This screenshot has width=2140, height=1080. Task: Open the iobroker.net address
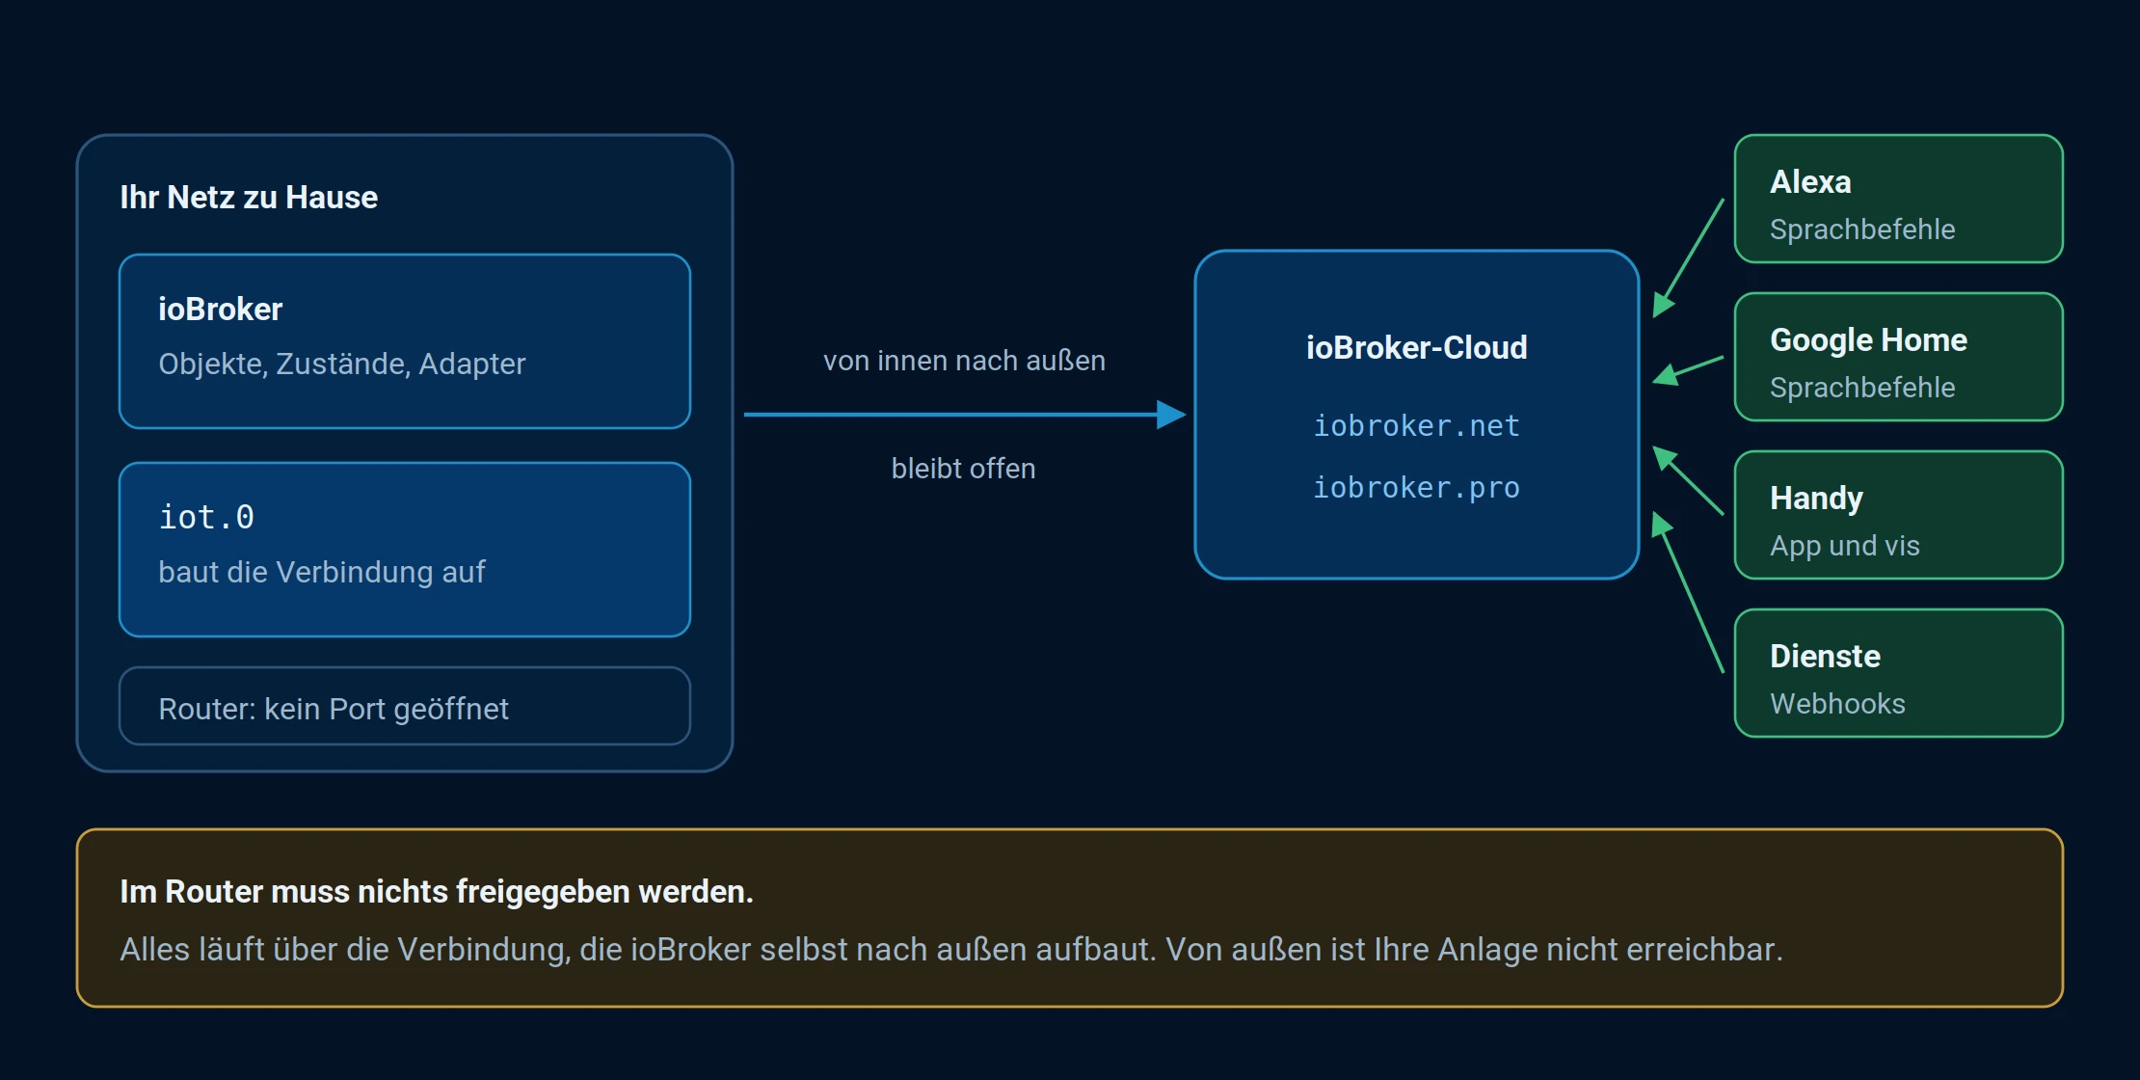[1416, 426]
